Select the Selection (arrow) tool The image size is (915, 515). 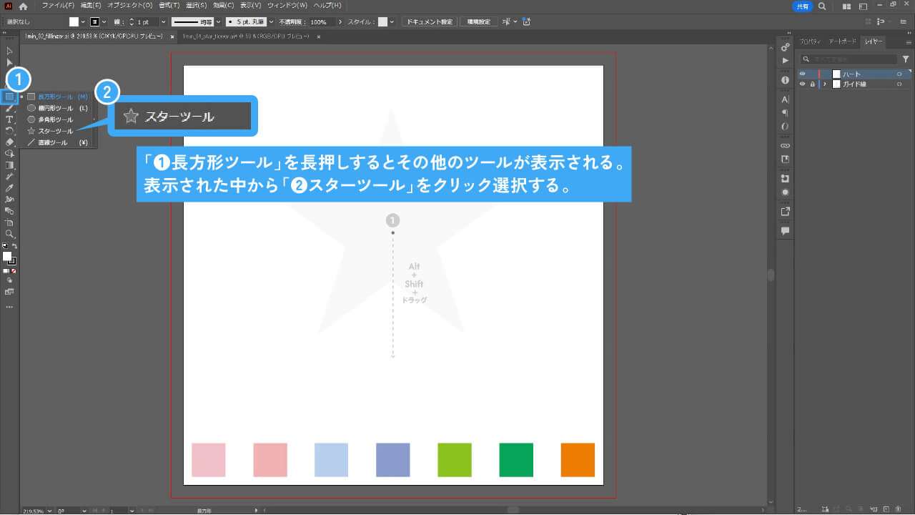coord(9,51)
